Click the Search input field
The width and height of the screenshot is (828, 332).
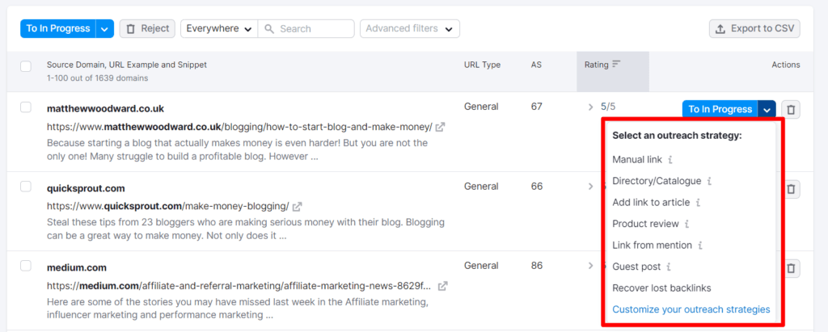(306, 28)
